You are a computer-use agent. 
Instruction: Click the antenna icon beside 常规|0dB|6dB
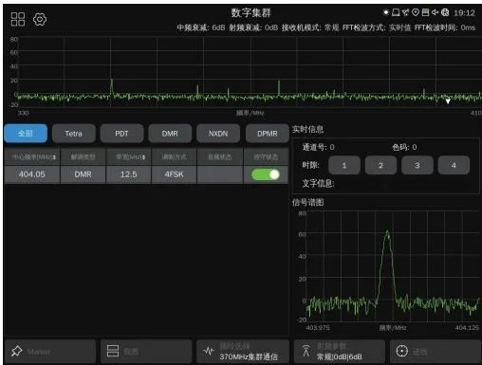pos(306,351)
